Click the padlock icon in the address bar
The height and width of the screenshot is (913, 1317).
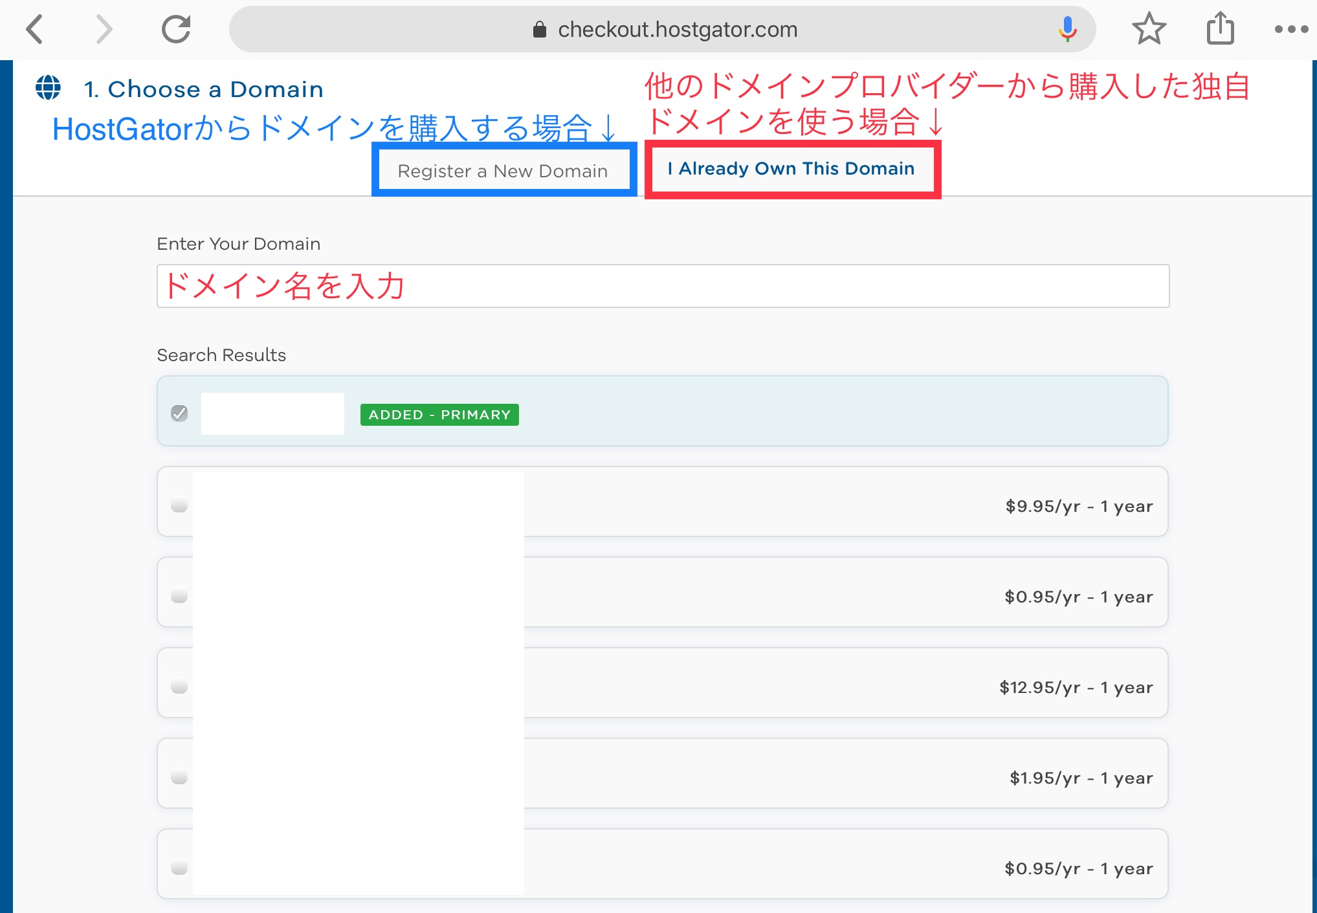(x=539, y=29)
